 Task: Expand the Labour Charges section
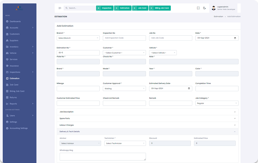pyautogui.click(x=147, y=125)
